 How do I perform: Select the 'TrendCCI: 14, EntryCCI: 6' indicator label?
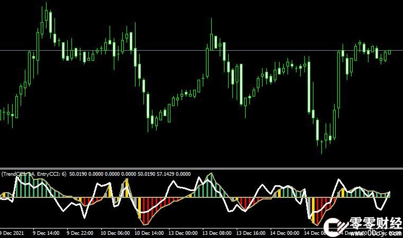[34, 174]
